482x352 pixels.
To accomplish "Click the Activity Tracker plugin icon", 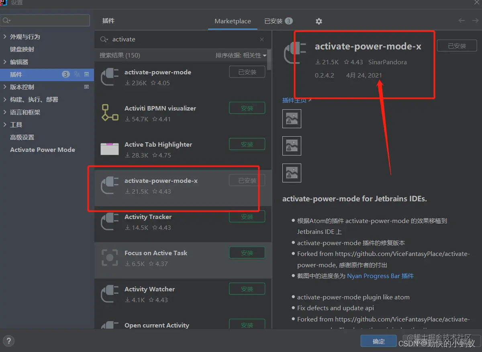I will click(109, 221).
